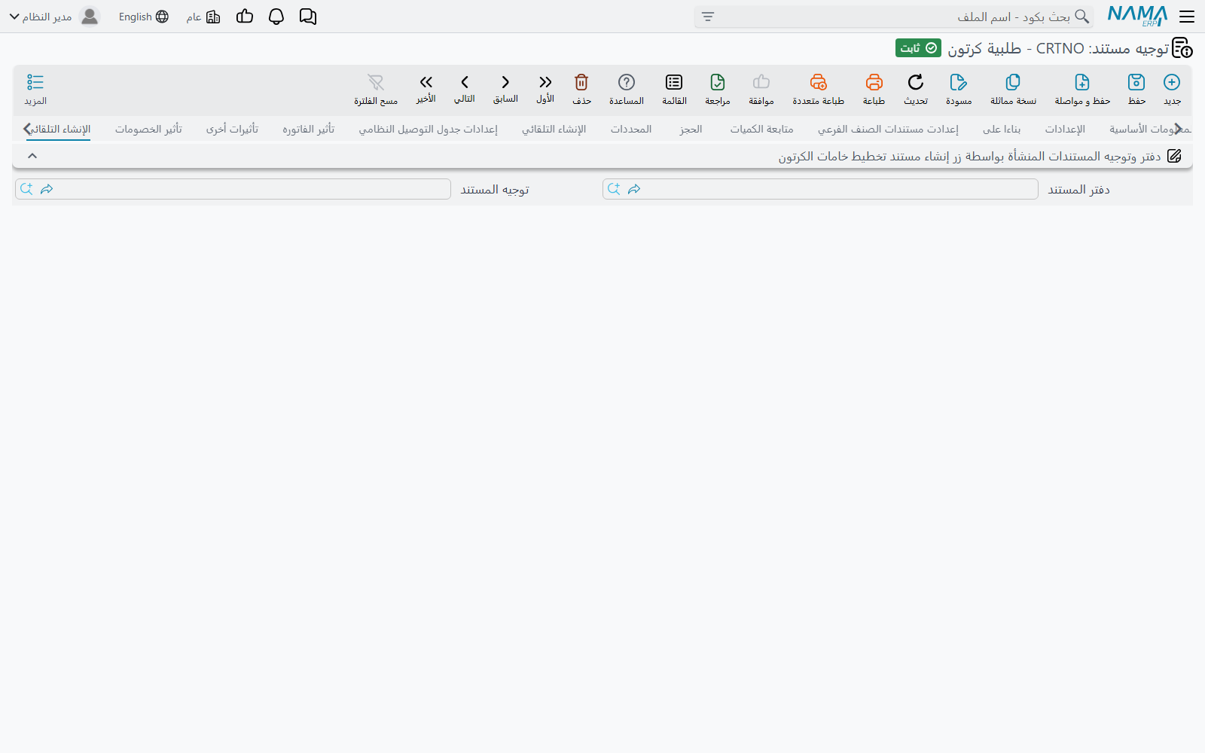
Task: Search icon in دفتر المستند field
Action: click(x=614, y=189)
